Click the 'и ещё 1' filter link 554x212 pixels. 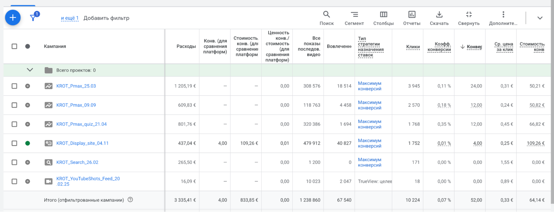(70, 18)
